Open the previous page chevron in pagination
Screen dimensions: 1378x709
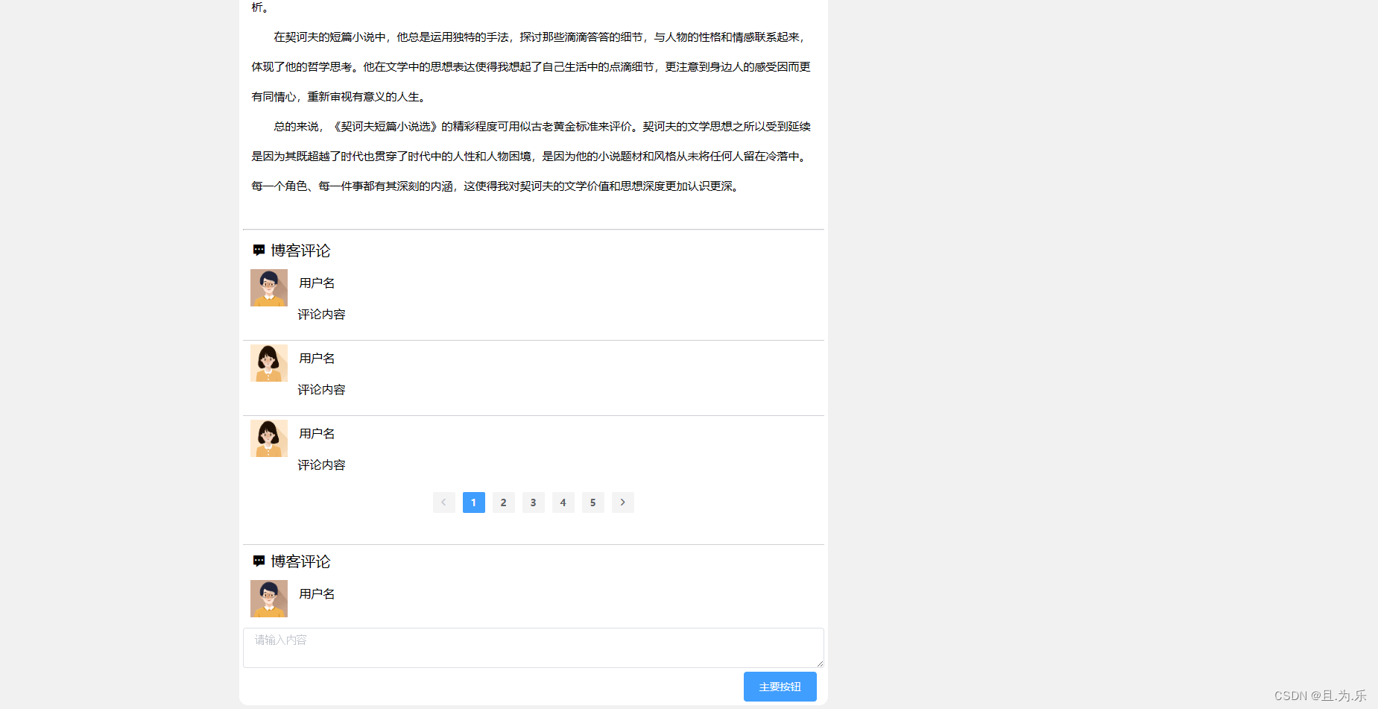pos(443,502)
